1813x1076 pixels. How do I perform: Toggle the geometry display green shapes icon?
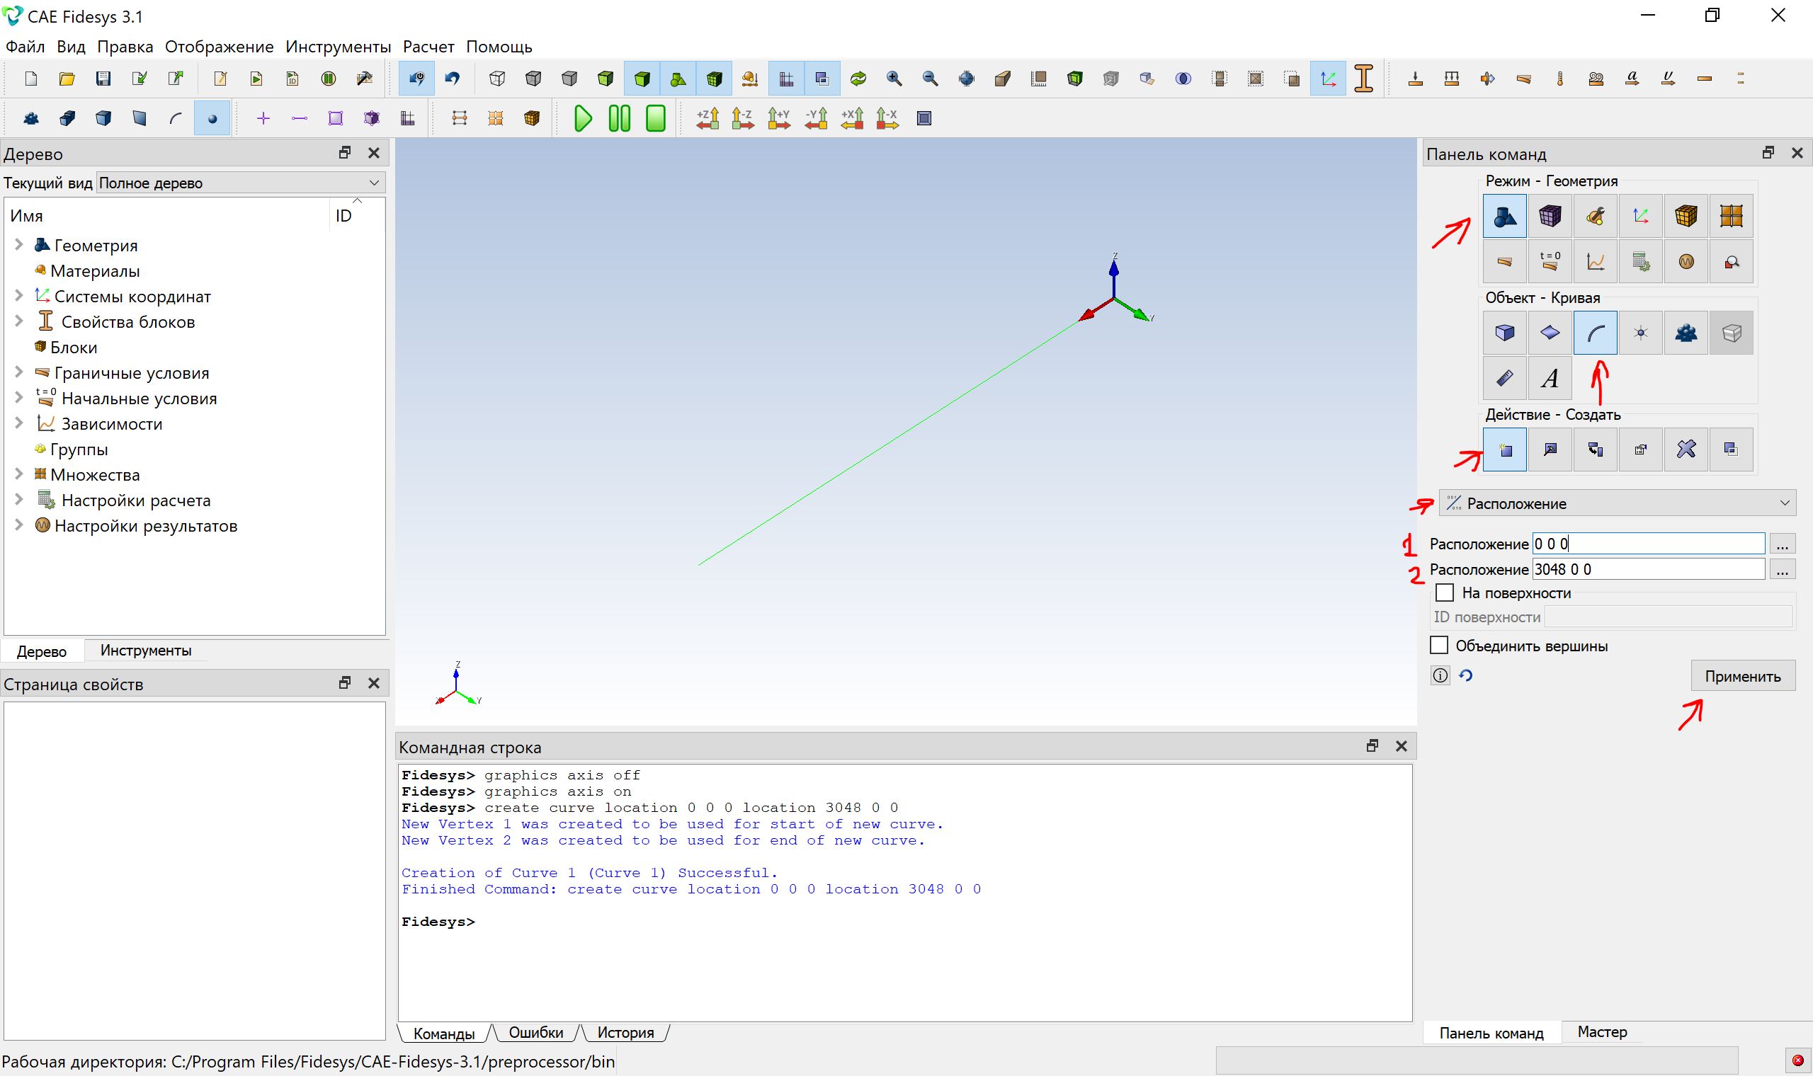678,79
